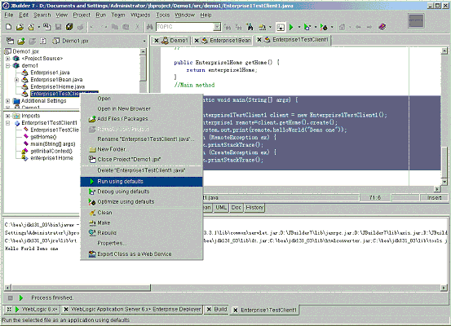Open the project selector dropdown arrow

click(x=144, y=41)
